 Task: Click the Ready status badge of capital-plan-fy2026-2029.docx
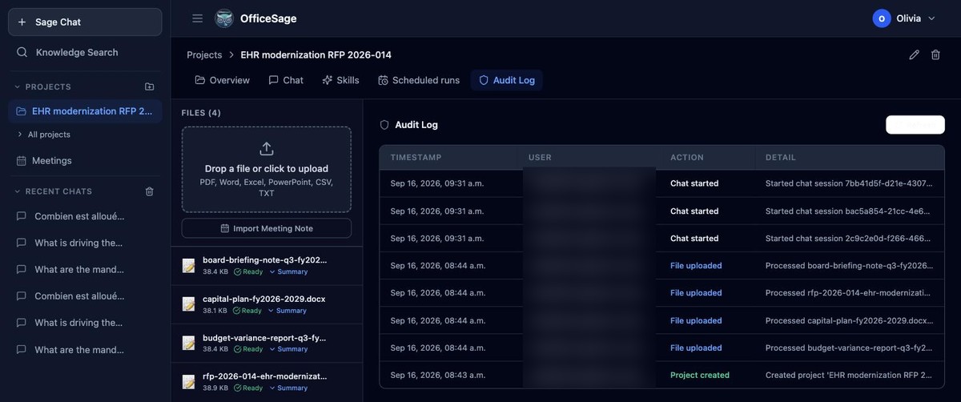(x=247, y=311)
